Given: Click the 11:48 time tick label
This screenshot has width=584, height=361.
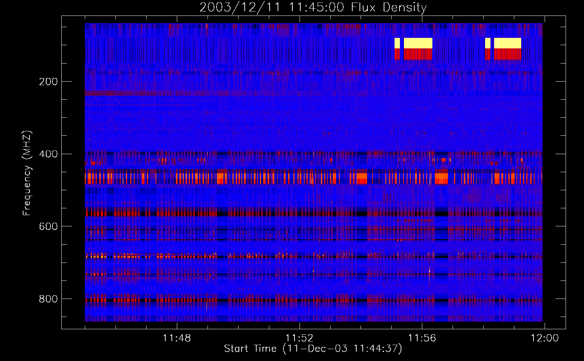Looking at the screenshot, I should click(x=176, y=338).
